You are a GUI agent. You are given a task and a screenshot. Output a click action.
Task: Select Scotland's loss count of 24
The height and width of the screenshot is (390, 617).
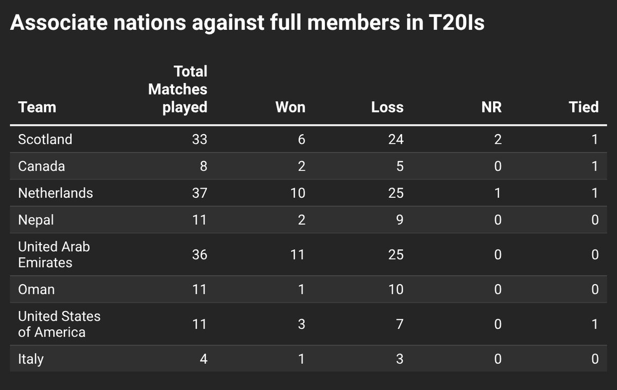396,139
